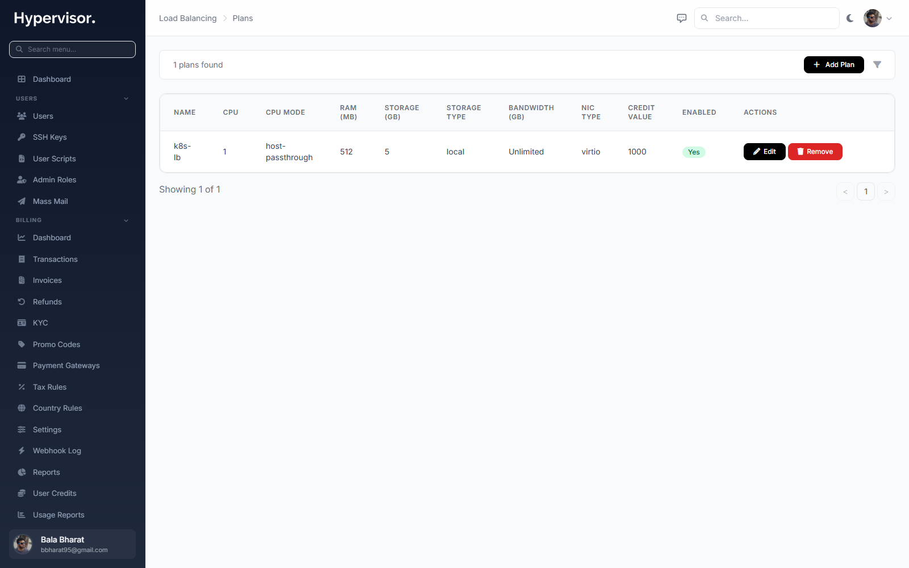This screenshot has height=568, width=909.
Task: Collapse the Users sidebar section
Action: (126, 98)
